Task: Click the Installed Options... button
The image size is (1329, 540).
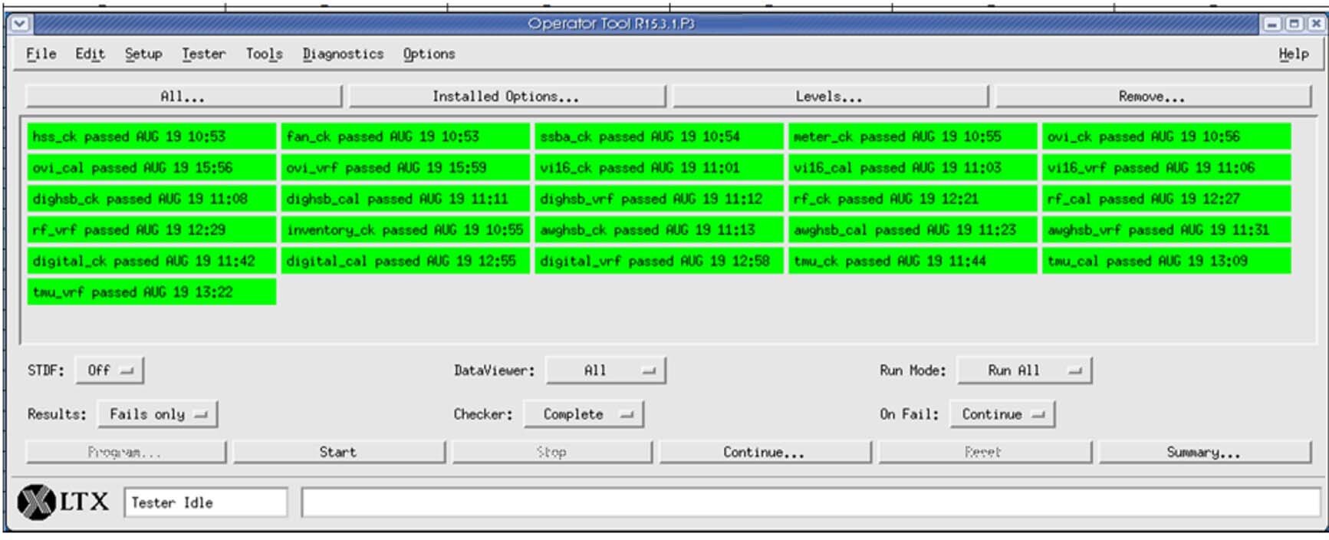Action: (x=506, y=97)
